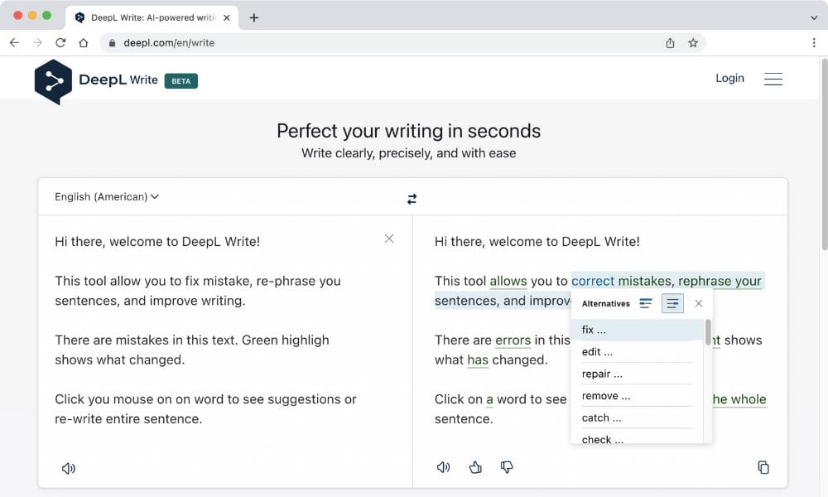Swap panels with the switch arrows icon
The image size is (828, 497).
412,199
